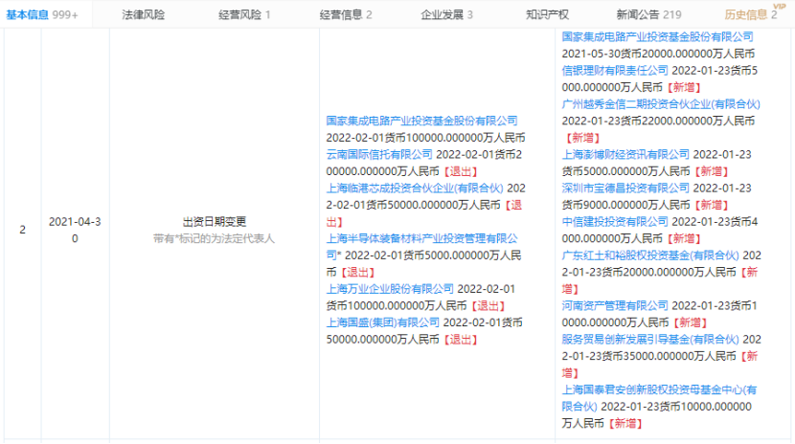Open 国家集成电路产业投资基金股份有限公司 link in right column
The height and width of the screenshot is (444, 795).
click(x=658, y=36)
